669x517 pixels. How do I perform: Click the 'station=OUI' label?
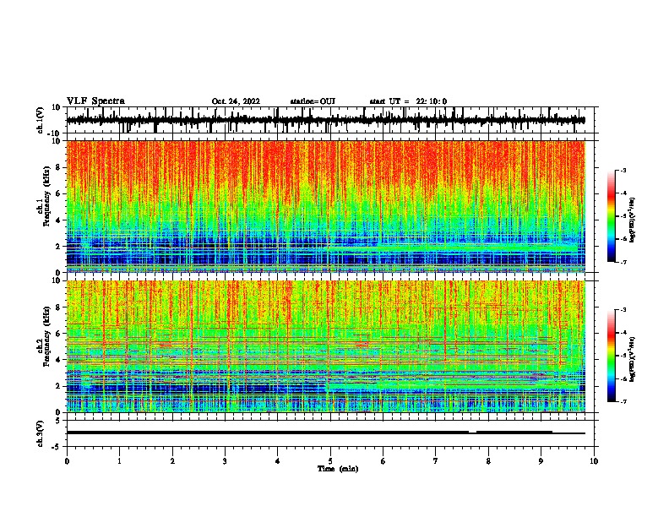point(313,101)
